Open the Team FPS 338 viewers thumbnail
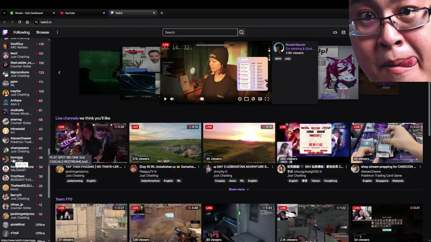Image resolution: width=431 pixels, height=242 pixels. point(165,223)
